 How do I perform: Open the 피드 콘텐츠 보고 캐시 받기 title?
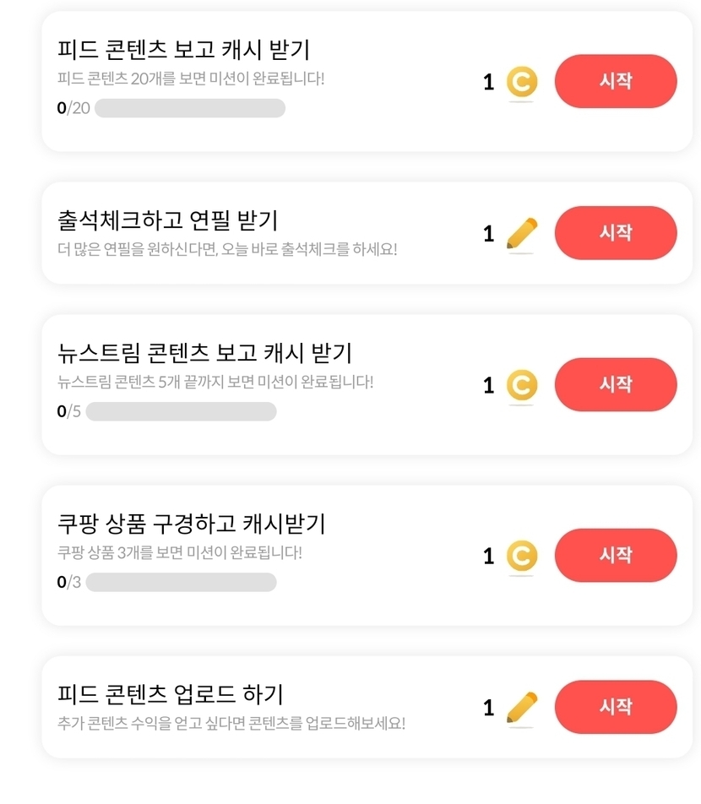(183, 50)
